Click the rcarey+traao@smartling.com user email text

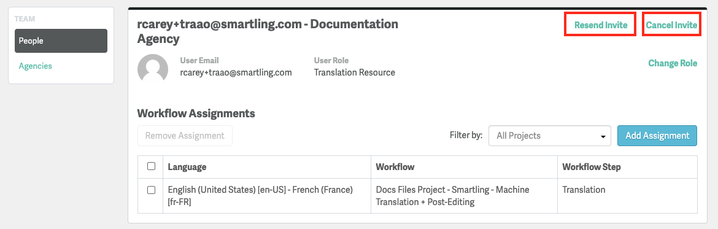[x=236, y=72]
